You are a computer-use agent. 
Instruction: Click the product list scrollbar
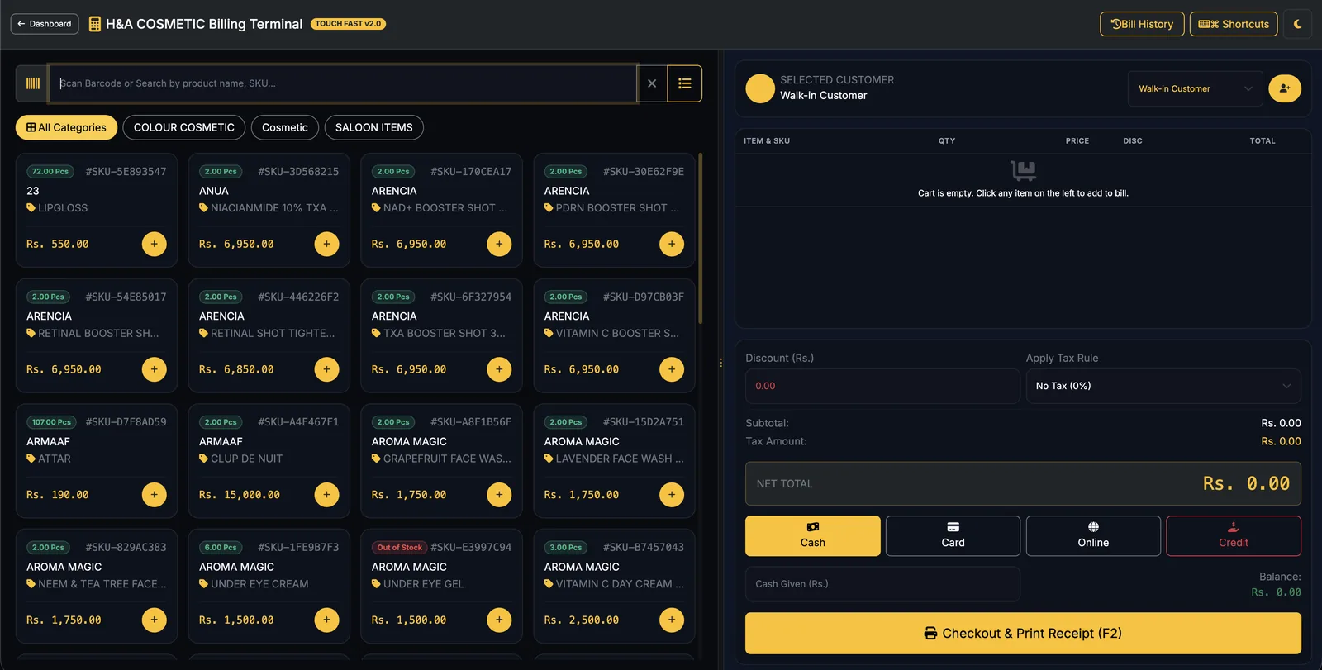pyautogui.click(x=701, y=238)
